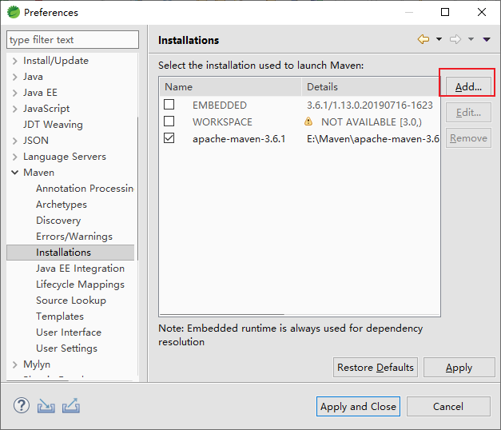Open forward history dropdown arrow
Viewport: 501px width, 430px height.
[x=471, y=39]
